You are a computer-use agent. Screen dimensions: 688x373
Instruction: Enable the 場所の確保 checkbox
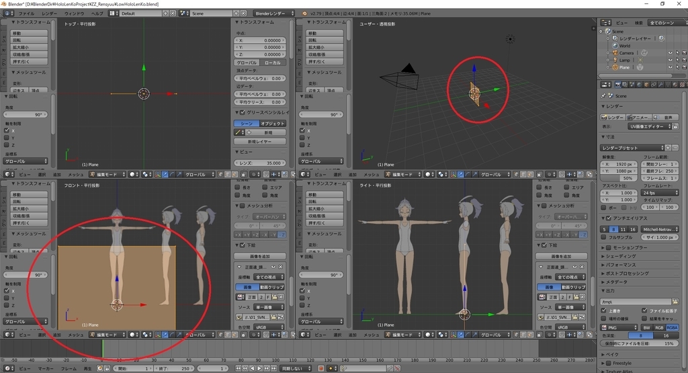point(604,319)
